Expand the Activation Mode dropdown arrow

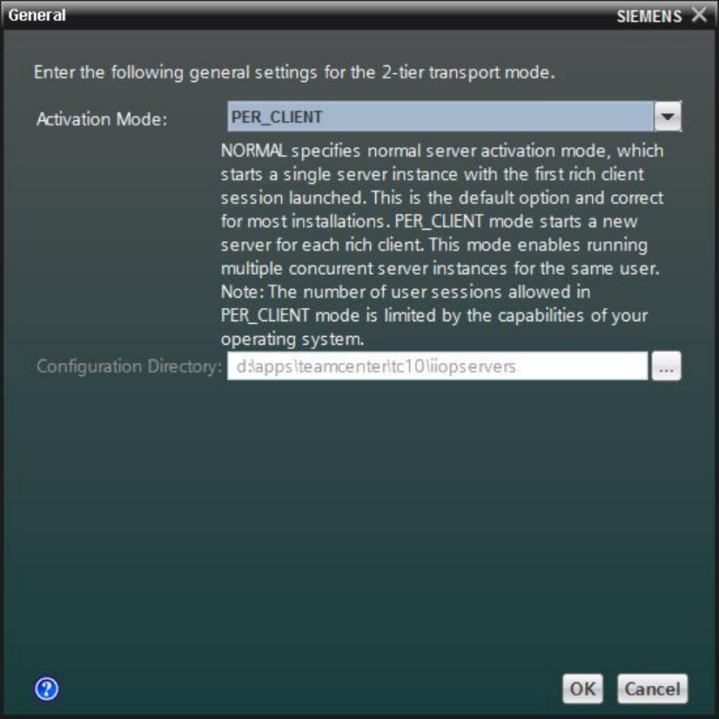pyautogui.click(x=668, y=117)
